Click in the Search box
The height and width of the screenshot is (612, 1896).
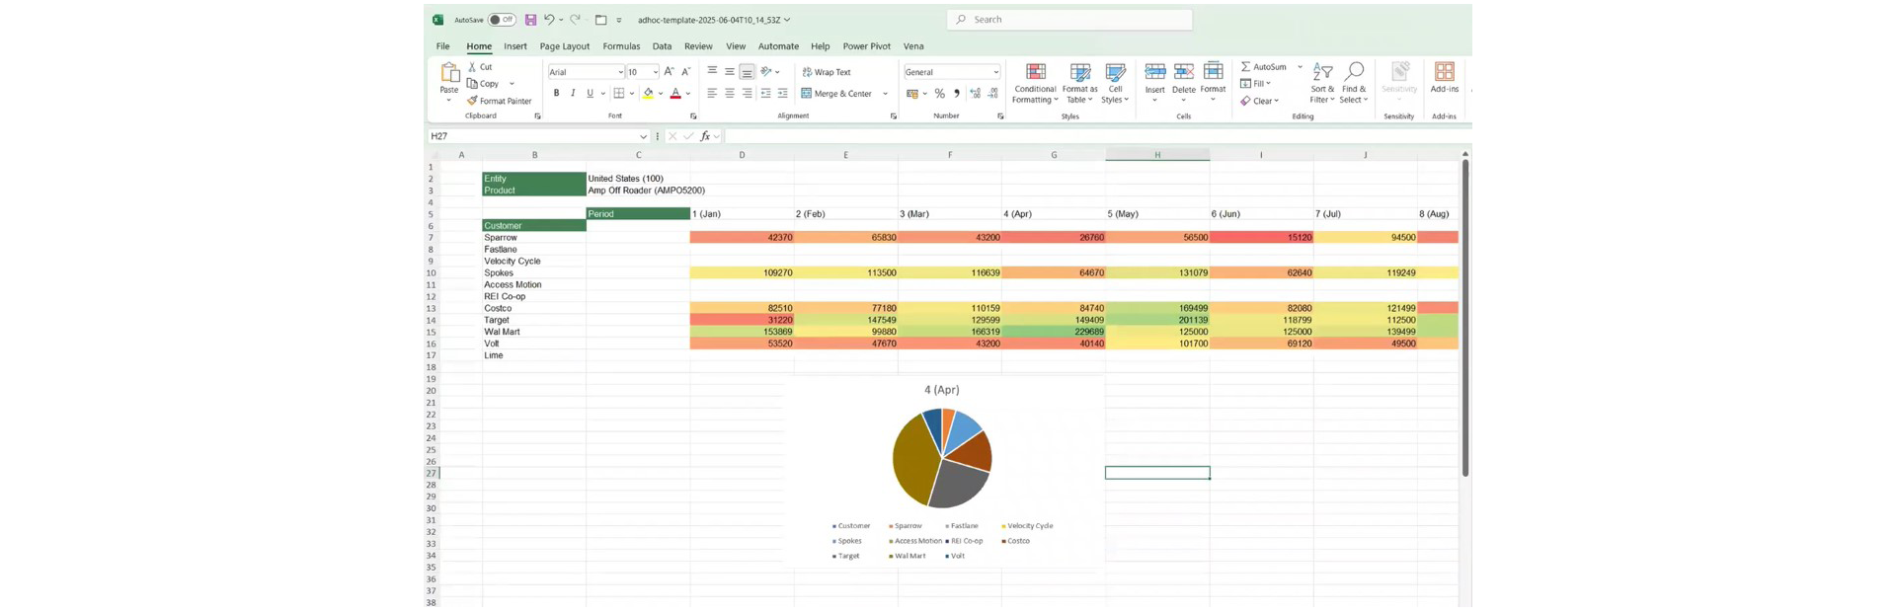[1069, 20]
